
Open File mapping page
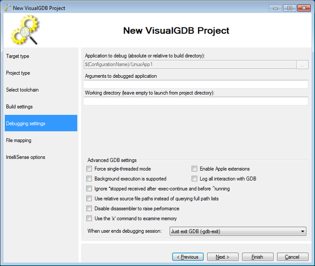click(x=41, y=140)
